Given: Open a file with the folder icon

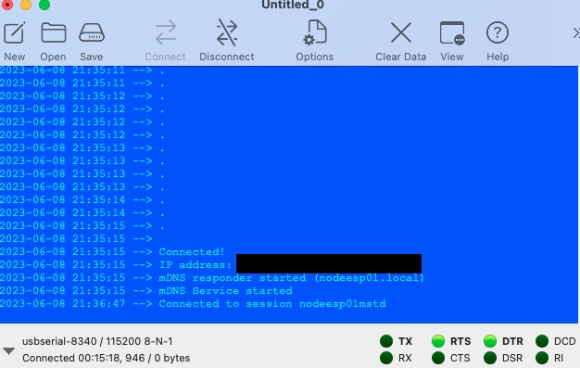Looking at the screenshot, I should pos(53,33).
